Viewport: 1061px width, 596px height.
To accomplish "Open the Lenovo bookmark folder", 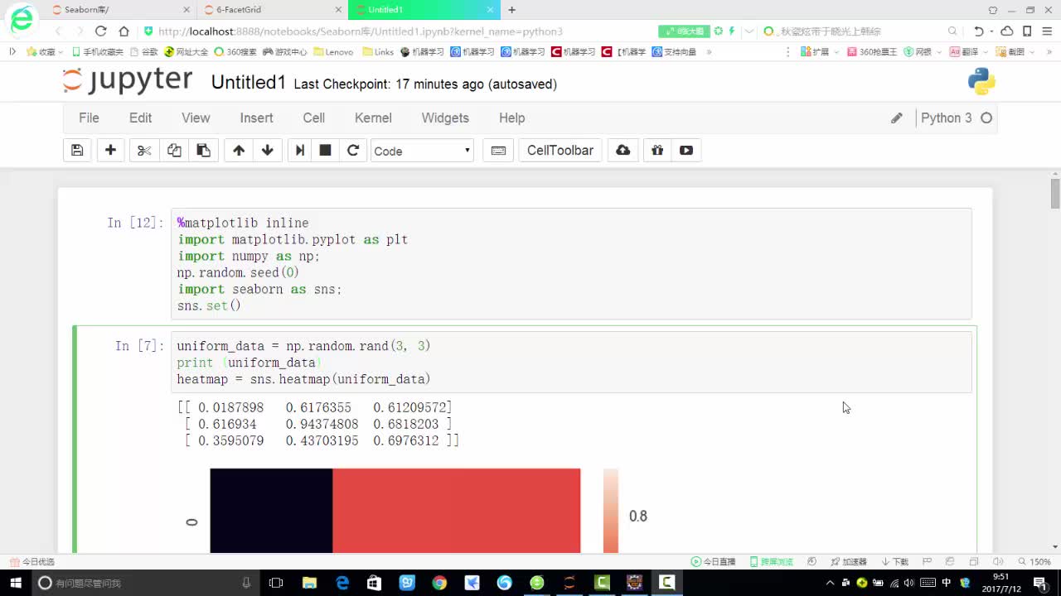I will point(333,51).
